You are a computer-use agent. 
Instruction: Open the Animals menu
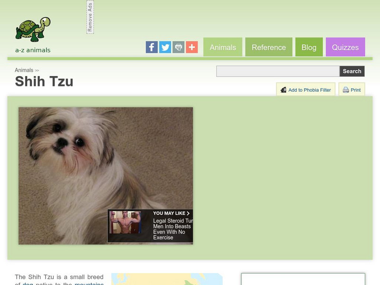223,47
